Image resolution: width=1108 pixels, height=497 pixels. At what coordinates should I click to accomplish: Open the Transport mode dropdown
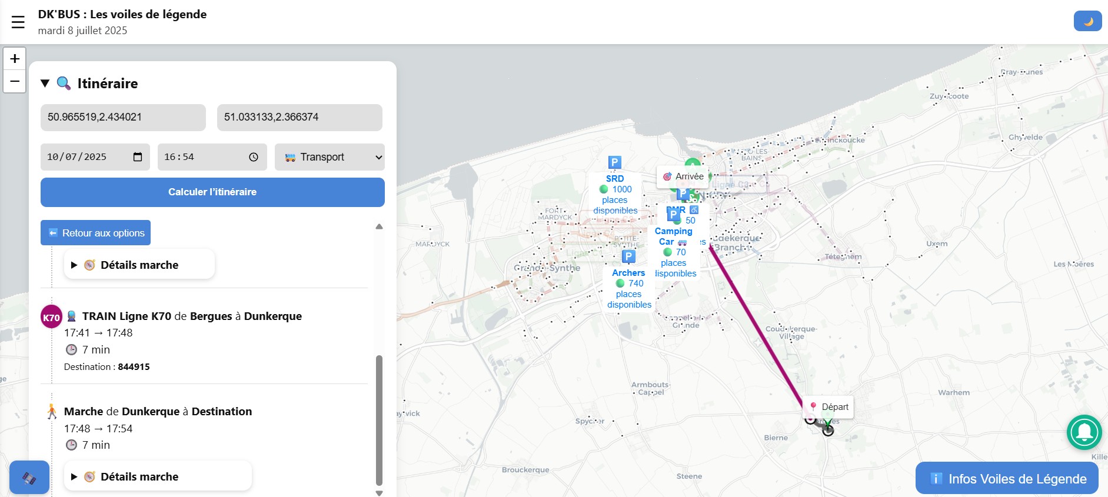pos(330,157)
